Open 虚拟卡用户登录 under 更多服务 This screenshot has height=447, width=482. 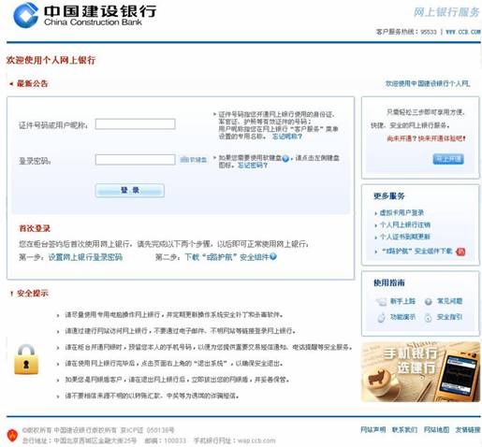coord(402,212)
